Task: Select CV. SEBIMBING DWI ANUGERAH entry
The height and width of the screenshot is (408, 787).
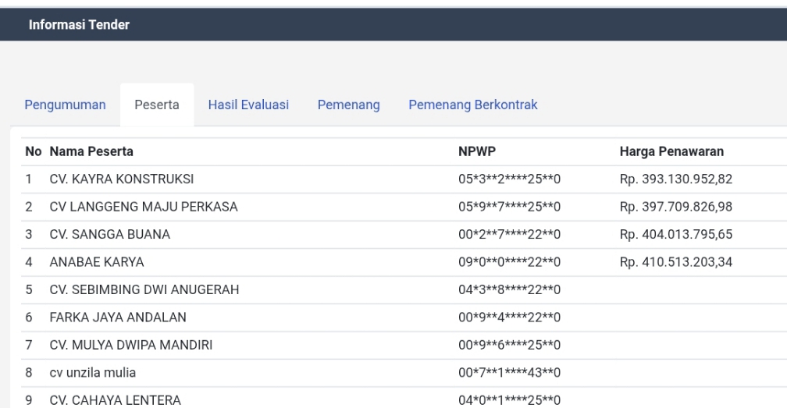Action: point(144,291)
